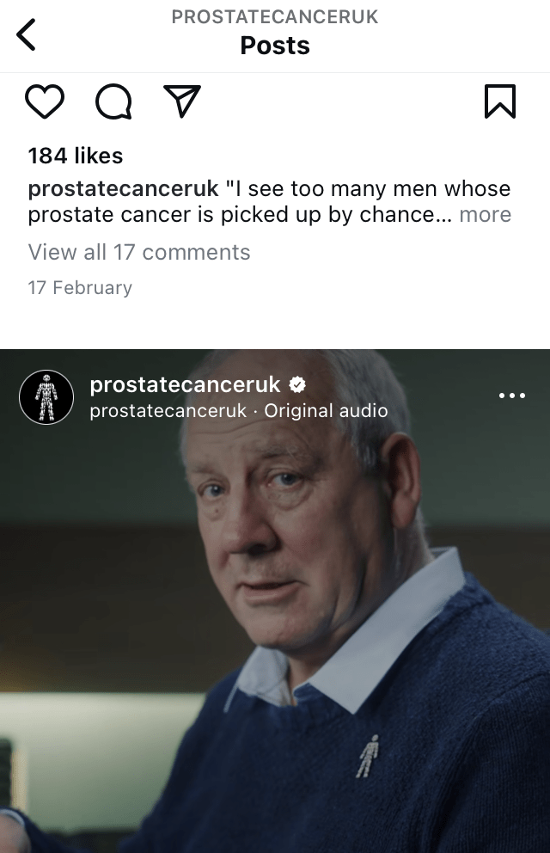Like the post with the heart icon

point(45,101)
